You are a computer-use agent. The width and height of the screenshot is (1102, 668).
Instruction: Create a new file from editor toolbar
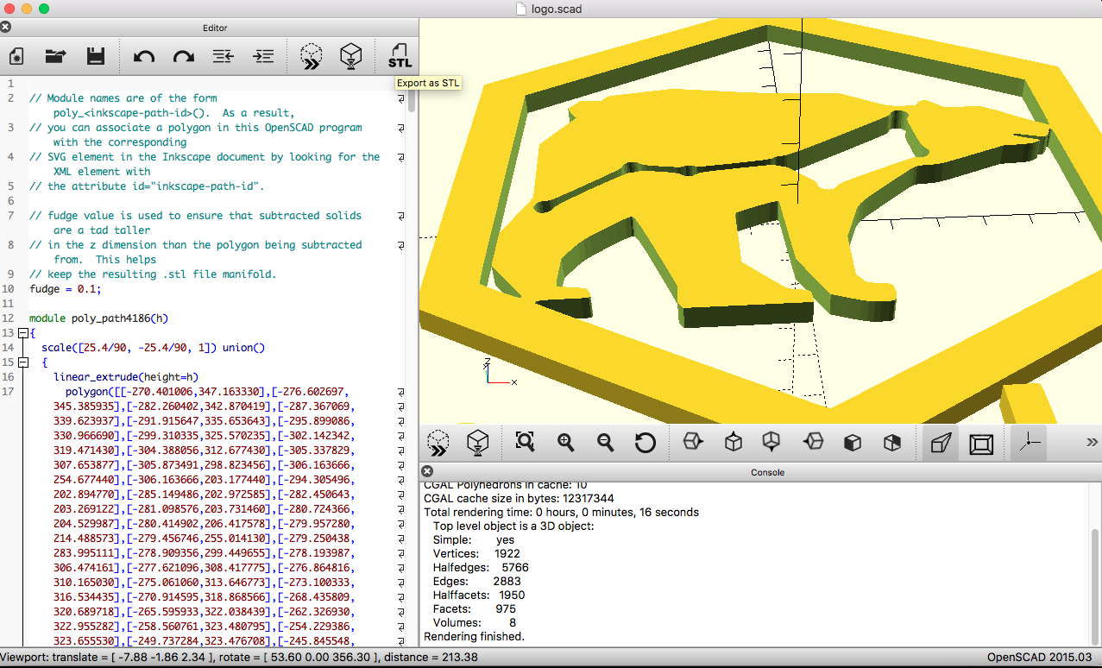[x=16, y=57]
